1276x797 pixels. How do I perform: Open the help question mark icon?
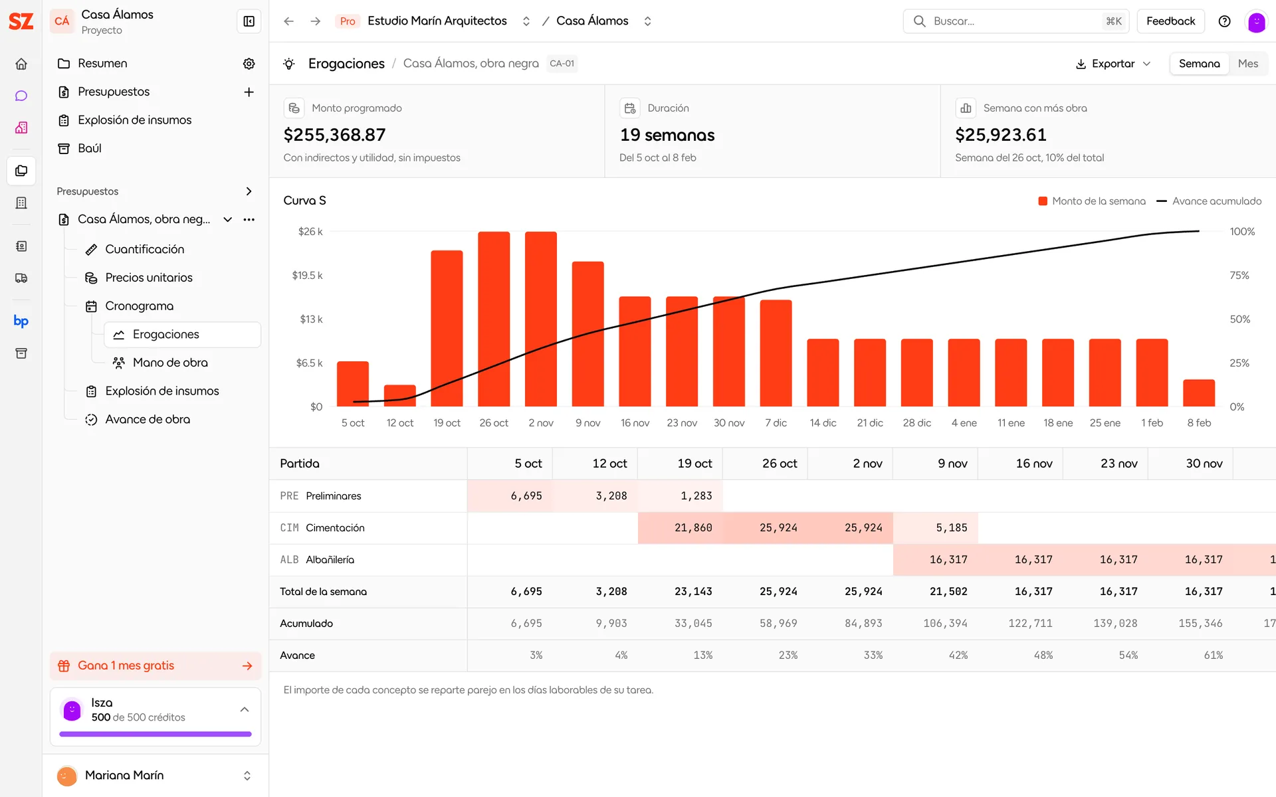(x=1225, y=21)
